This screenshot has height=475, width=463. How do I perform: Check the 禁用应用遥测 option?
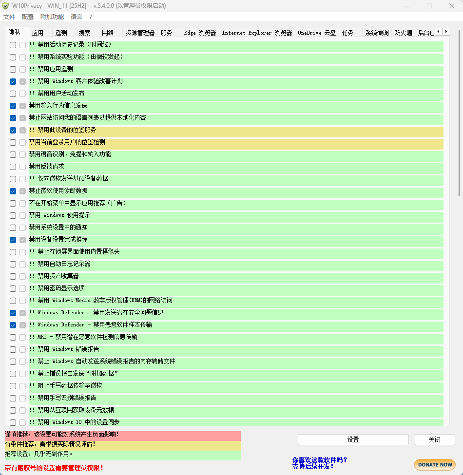pyautogui.click(x=13, y=69)
